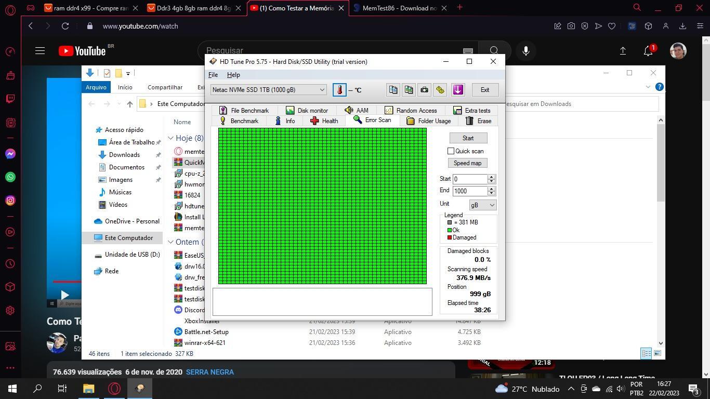Collapse the Ontem group in Explorer
The height and width of the screenshot is (399, 710).
pyautogui.click(x=171, y=242)
